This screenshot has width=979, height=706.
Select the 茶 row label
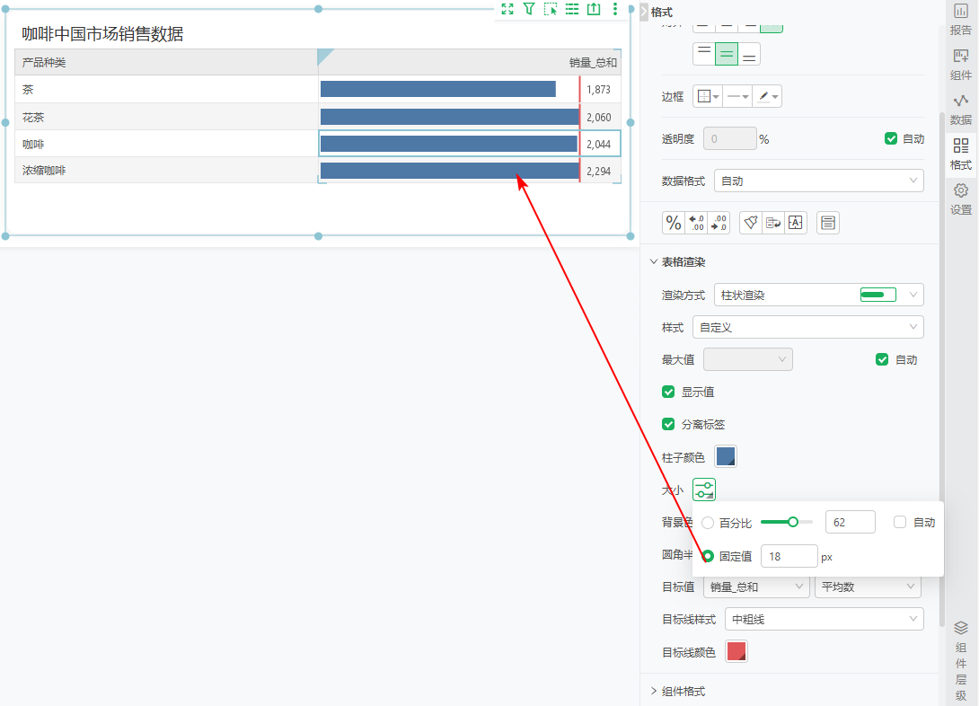28,89
